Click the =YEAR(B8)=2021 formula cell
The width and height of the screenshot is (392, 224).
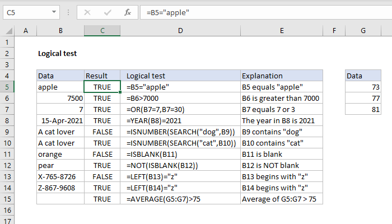point(180,120)
